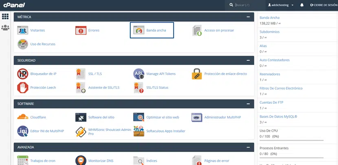Collapse the Software section
This screenshot has height=165, width=338.
(248, 104)
